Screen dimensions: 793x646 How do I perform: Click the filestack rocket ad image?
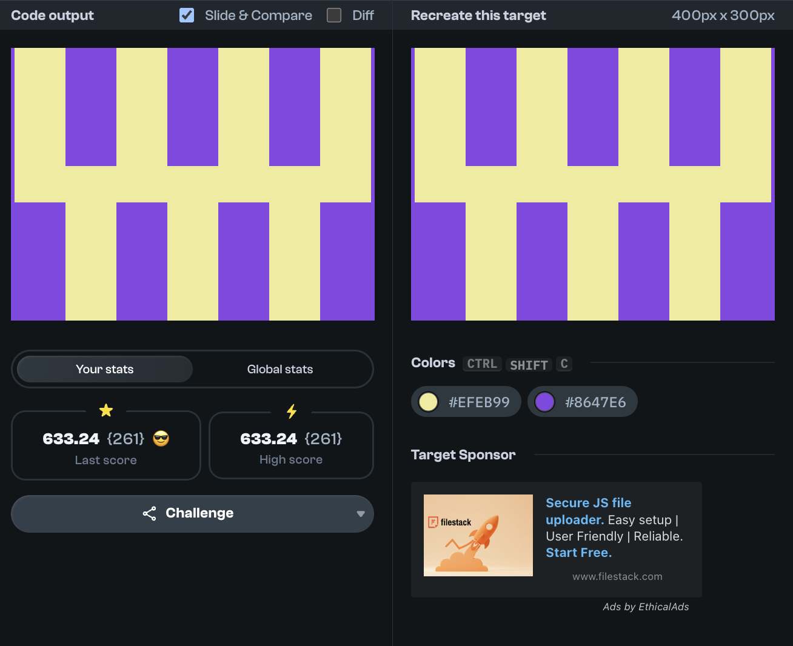point(478,535)
